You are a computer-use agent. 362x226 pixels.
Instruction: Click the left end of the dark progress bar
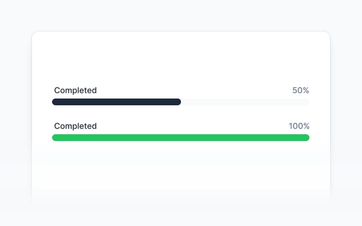click(55, 102)
